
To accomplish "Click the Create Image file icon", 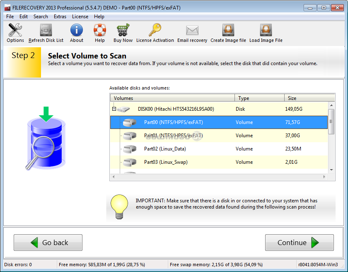I will click(228, 30).
